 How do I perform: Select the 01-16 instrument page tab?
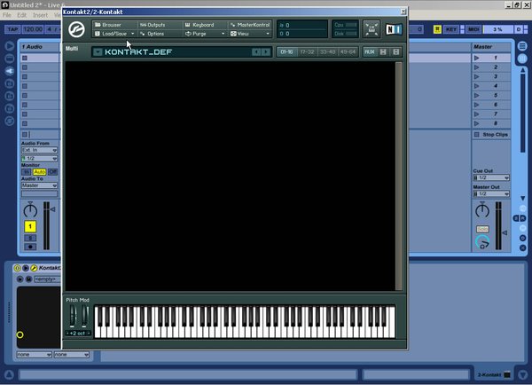tap(286, 52)
